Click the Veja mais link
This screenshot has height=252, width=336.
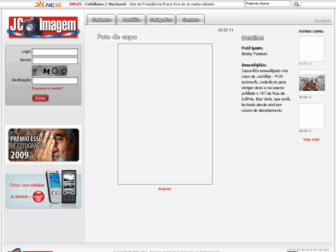[311, 139]
